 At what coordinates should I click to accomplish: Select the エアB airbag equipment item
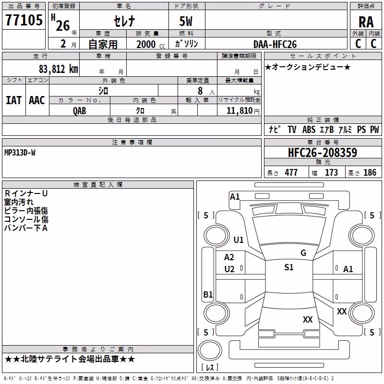click(326, 129)
